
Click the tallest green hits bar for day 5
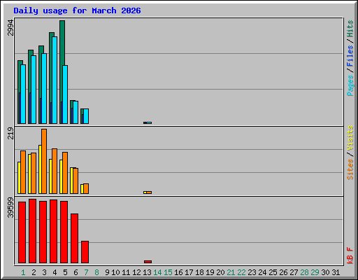click(x=62, y=42)
